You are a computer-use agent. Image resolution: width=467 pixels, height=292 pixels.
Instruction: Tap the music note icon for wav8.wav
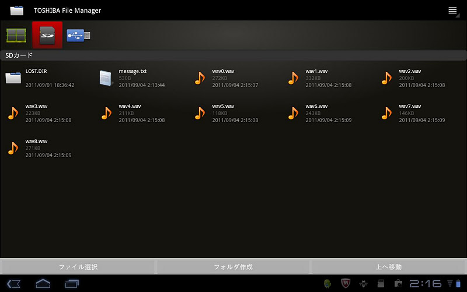tap(13, 148)
